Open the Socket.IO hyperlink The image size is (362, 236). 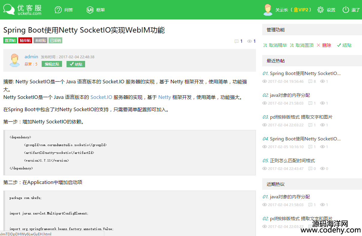tap(101, 97)
